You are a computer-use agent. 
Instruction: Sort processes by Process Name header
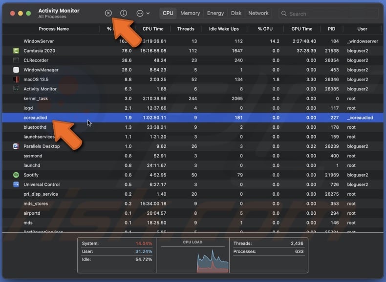click(x=54, y=29)
